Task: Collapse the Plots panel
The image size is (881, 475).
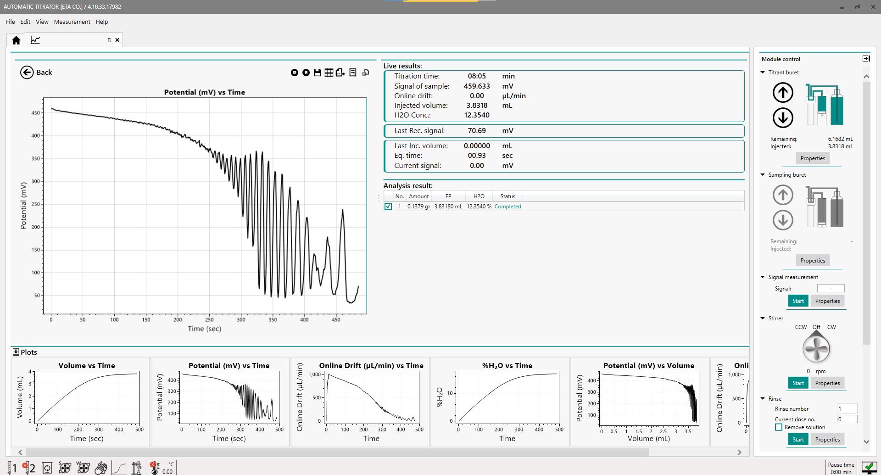Action: pos(16,352)
